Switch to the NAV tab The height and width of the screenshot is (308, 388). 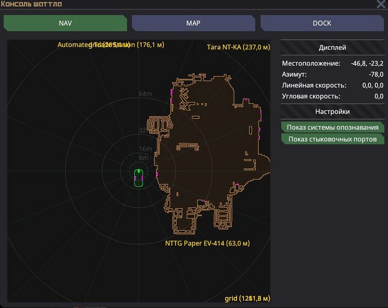point(65,23)
